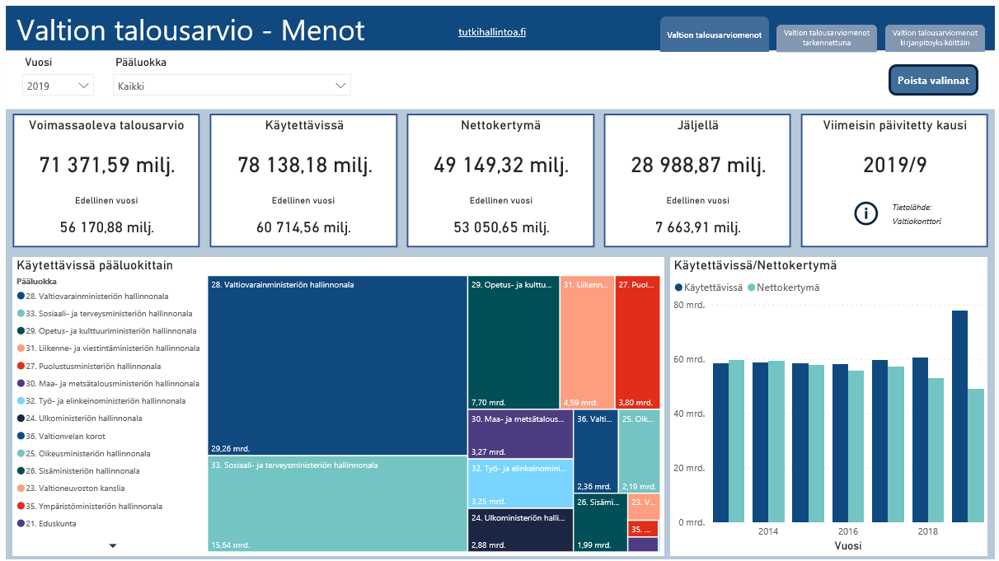Select Sosiaali- ja terveysministeriön treemap tile
The height and width of the screenshot is (561, 999).
337,504
